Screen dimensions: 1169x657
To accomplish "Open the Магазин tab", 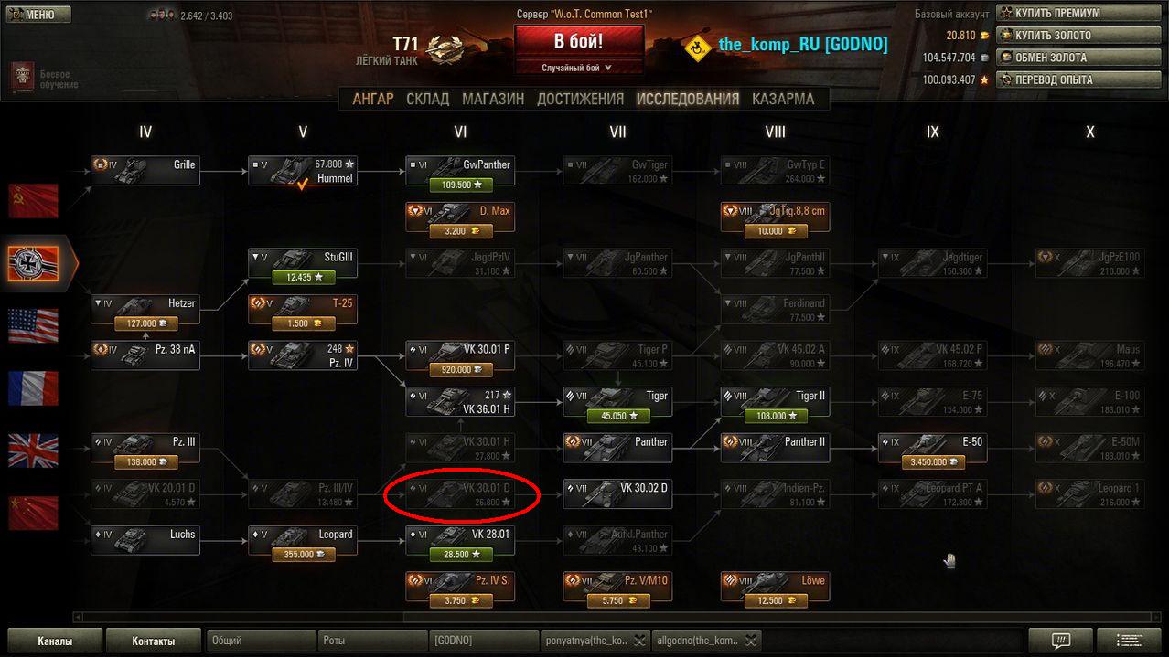I will (x=493, y=99).
